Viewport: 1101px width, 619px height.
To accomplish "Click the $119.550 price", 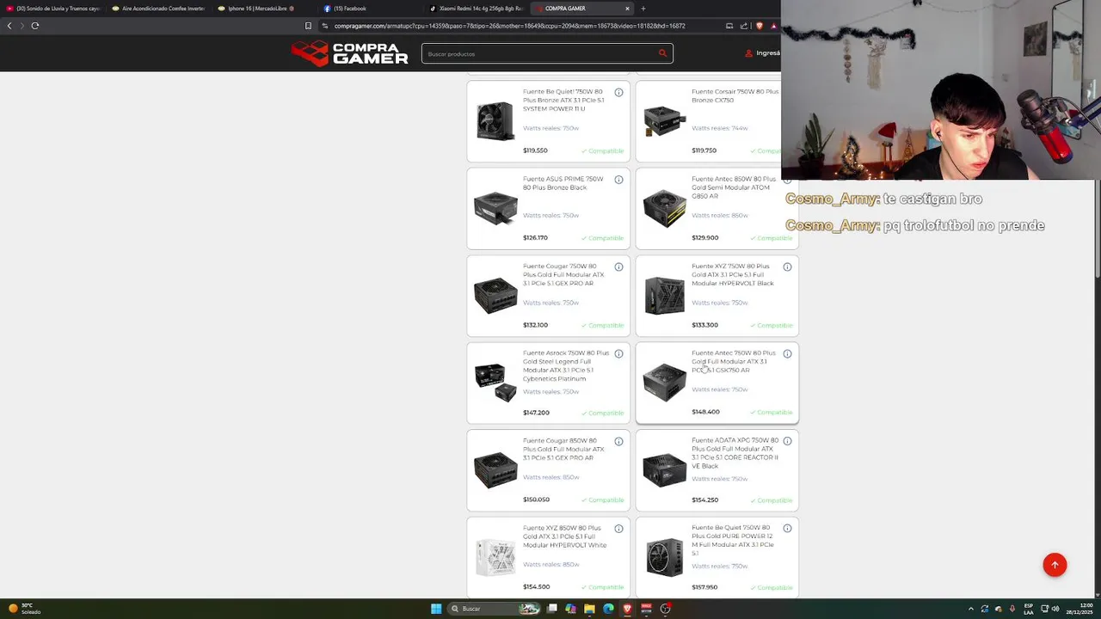I will coord(535,150).
